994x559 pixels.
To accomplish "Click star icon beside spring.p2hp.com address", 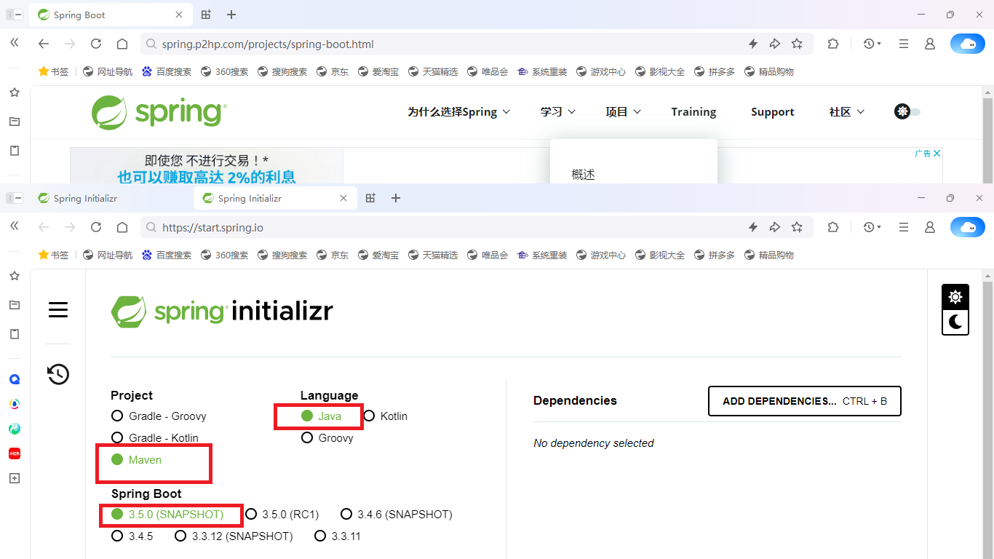I will [797, 44].
